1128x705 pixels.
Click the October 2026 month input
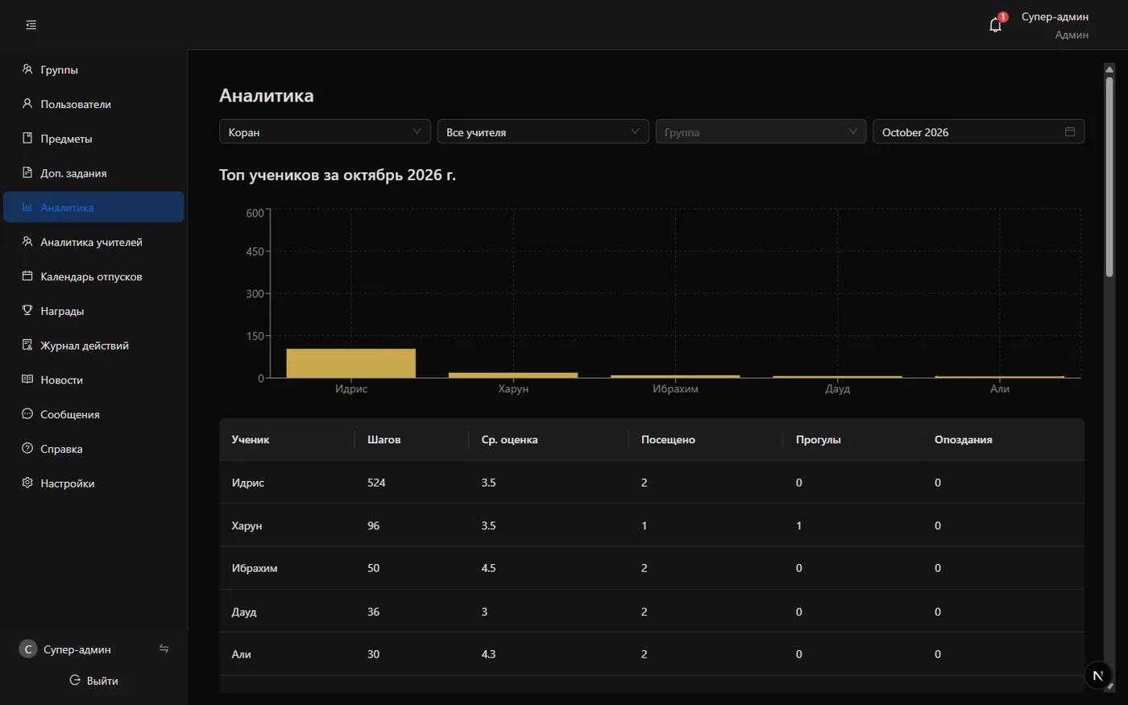(x=978, y=131)
